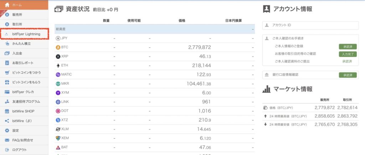Click the gear icon for 設定

(7, 130)
